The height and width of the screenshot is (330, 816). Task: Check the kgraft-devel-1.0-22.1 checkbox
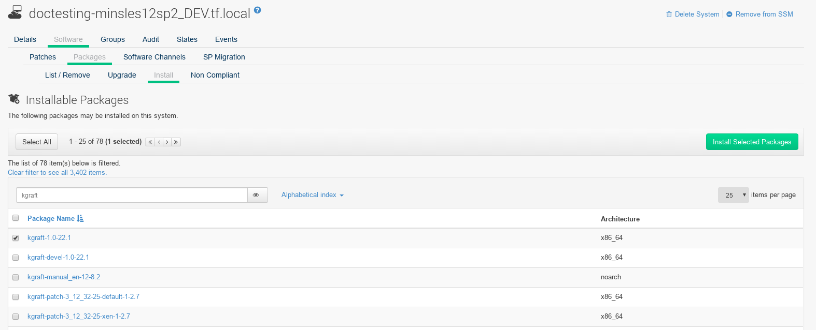(x=16, y=258)
